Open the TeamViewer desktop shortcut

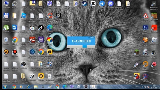click(x=15, y=29)
